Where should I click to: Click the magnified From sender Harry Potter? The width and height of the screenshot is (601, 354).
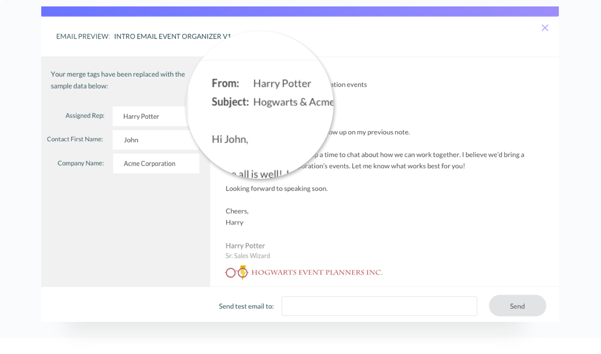tap(282, 83)
